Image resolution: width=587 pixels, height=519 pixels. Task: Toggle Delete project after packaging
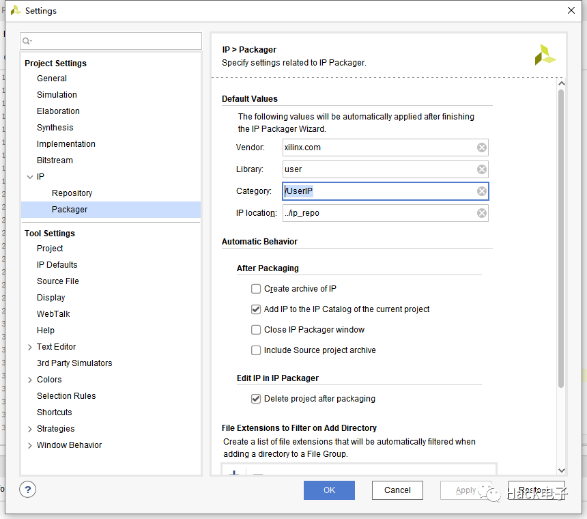(x=256, y=399)
